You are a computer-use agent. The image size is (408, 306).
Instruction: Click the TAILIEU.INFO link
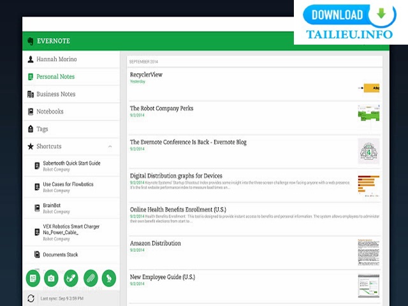[349, 34]
